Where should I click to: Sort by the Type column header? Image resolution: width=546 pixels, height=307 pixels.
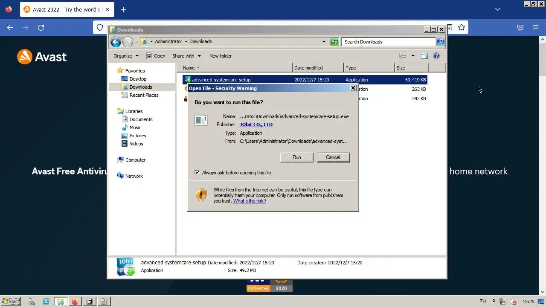point(369,68)
